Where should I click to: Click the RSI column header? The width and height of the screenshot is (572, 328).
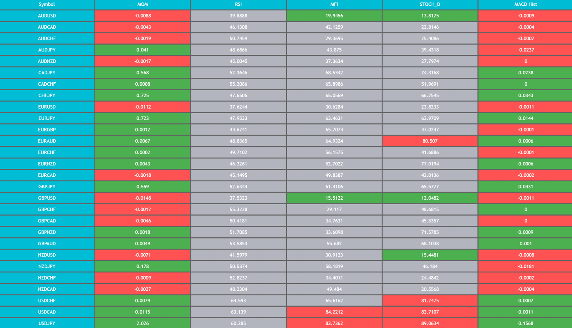(238, 5)
